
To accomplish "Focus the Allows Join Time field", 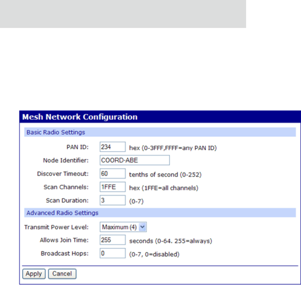I will pos(113,240).
